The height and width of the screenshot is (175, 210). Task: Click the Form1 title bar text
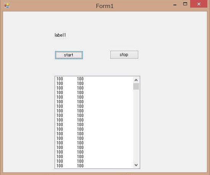pyautogui.click(x=105, y=6)
